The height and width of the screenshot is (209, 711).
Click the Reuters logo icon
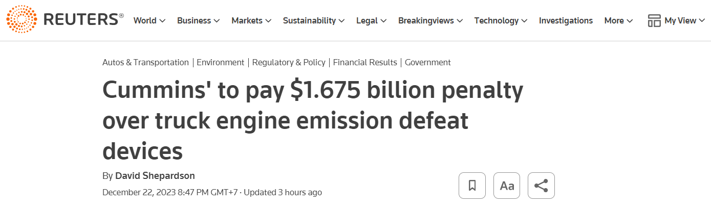[x=23, y=19]
